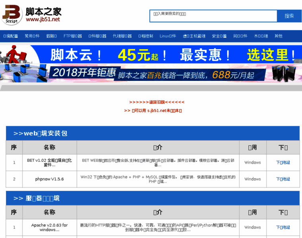Click the Win32 Apache + PHP + MySQL description

click(x=158, y=179)
